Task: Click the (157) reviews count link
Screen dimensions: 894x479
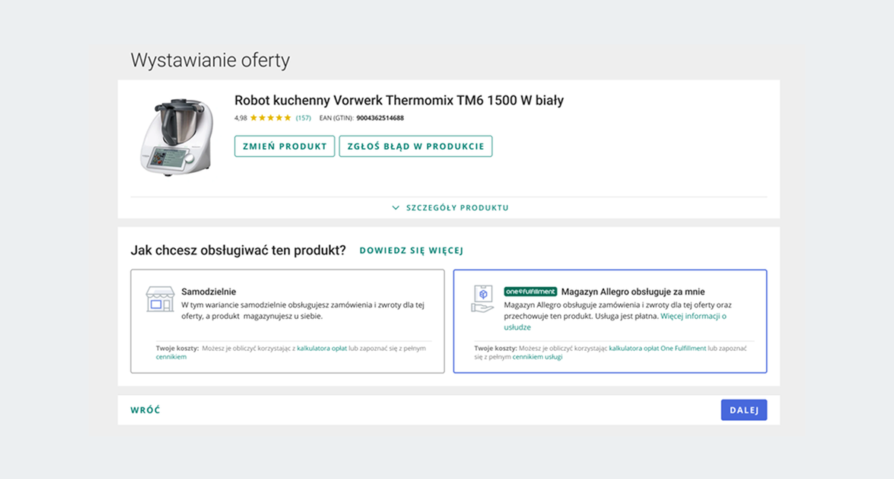Action: point(303,118)
